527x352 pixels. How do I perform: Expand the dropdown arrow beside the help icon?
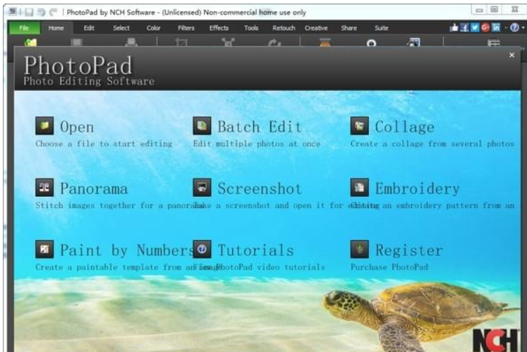(523, 28)
